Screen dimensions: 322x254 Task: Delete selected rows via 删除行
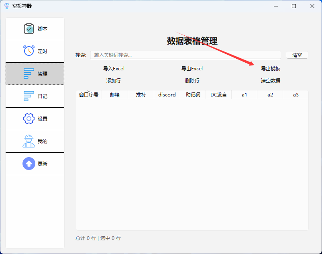point(192,81)
